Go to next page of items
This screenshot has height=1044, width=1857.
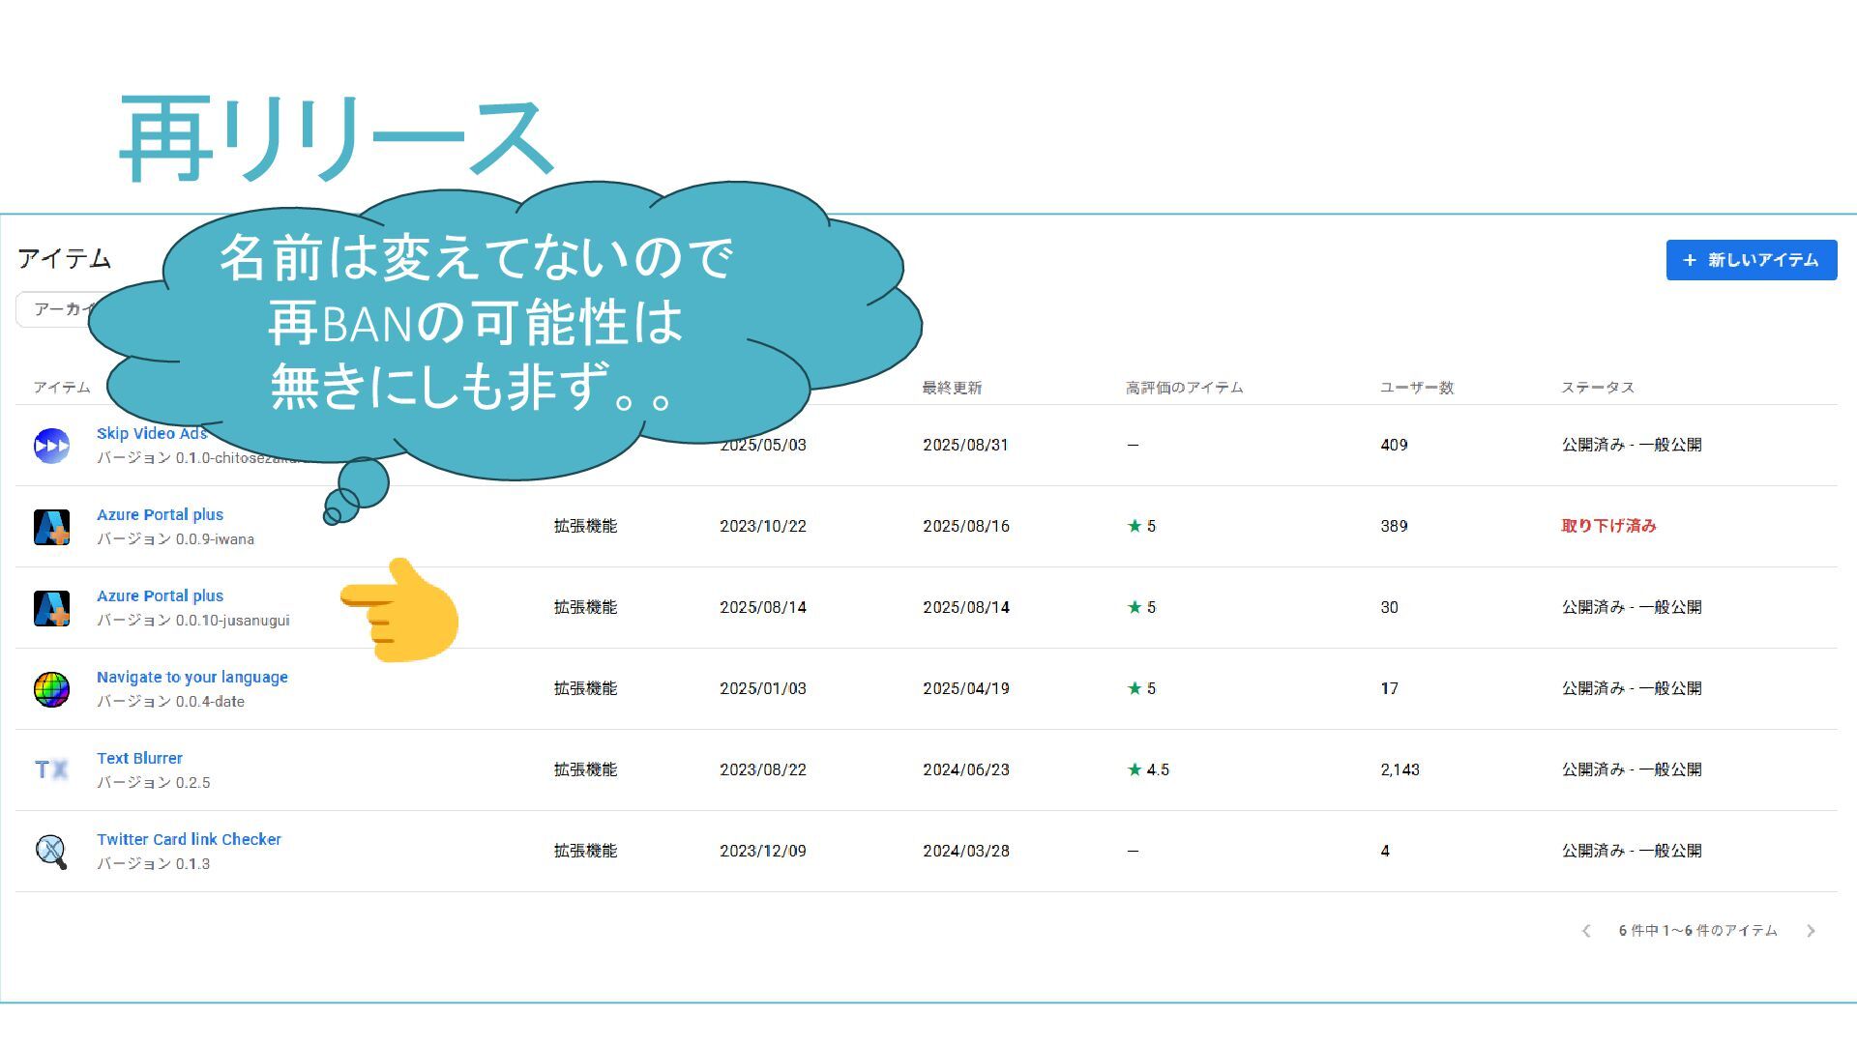(x=1811, y=931)
